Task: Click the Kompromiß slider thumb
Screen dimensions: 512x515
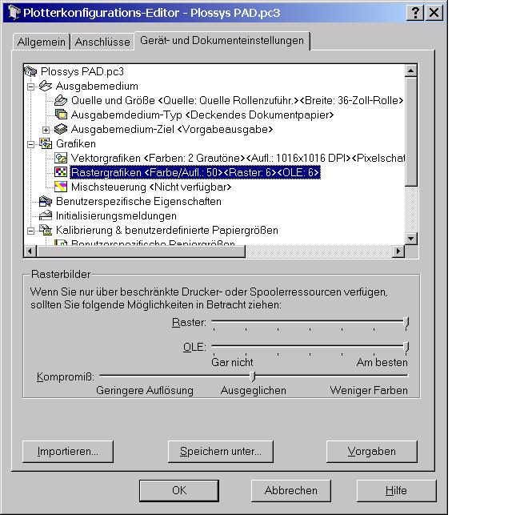Action: tap(252, 376)
